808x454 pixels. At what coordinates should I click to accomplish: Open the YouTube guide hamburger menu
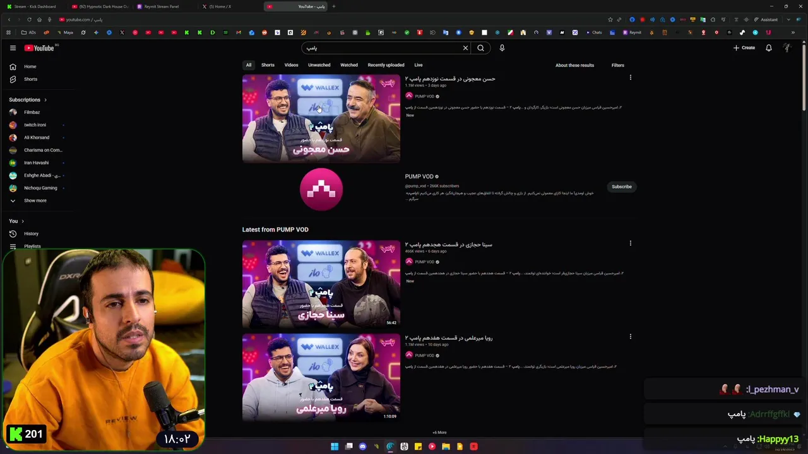coord(13,48)
